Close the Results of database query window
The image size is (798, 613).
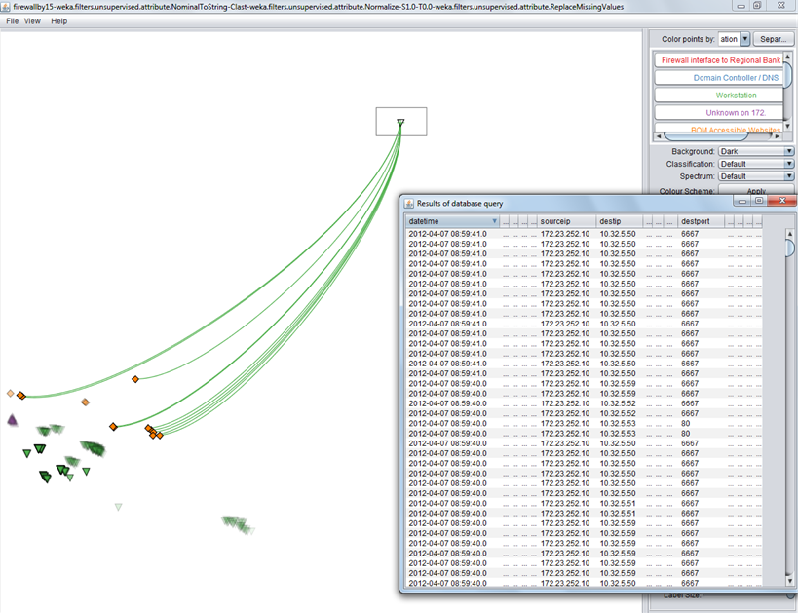[782, 201]
